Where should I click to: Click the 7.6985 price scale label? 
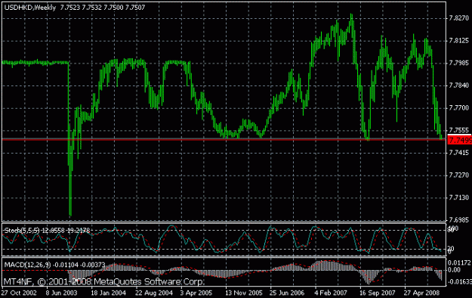(x=459, y=220)
